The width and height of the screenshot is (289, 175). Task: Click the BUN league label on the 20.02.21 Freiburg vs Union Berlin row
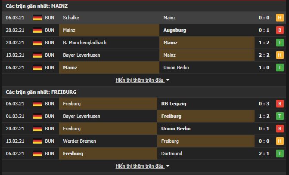(x=50, y=129)
